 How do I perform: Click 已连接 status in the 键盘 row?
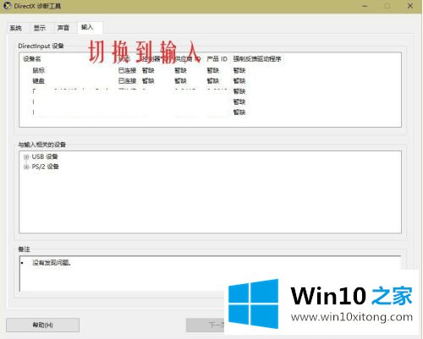(x=127, y=81)
